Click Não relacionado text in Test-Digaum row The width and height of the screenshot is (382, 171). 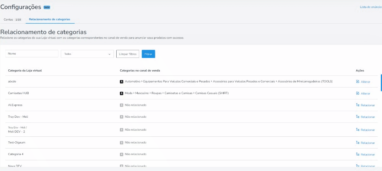click(x=135, y=142)
